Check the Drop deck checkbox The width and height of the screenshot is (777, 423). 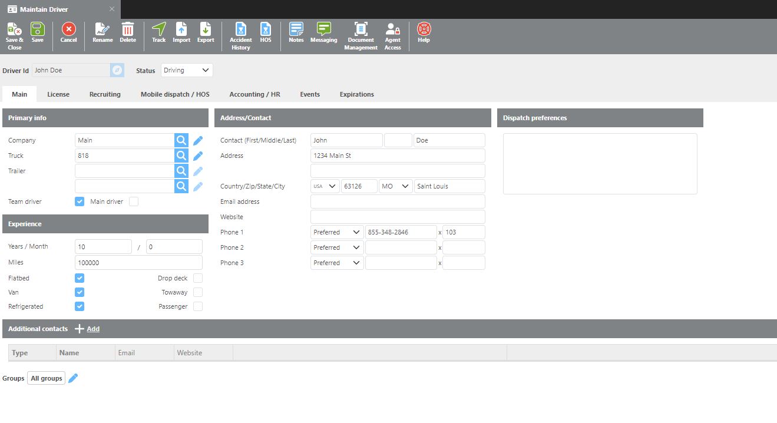tap(198, 278)
